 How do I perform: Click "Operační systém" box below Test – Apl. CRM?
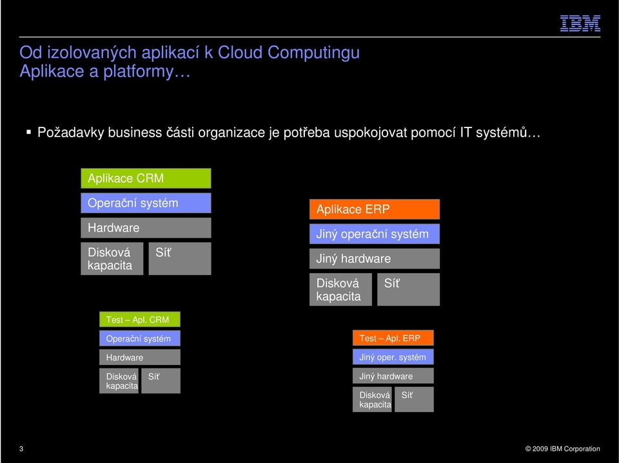[x=140, y=338]
